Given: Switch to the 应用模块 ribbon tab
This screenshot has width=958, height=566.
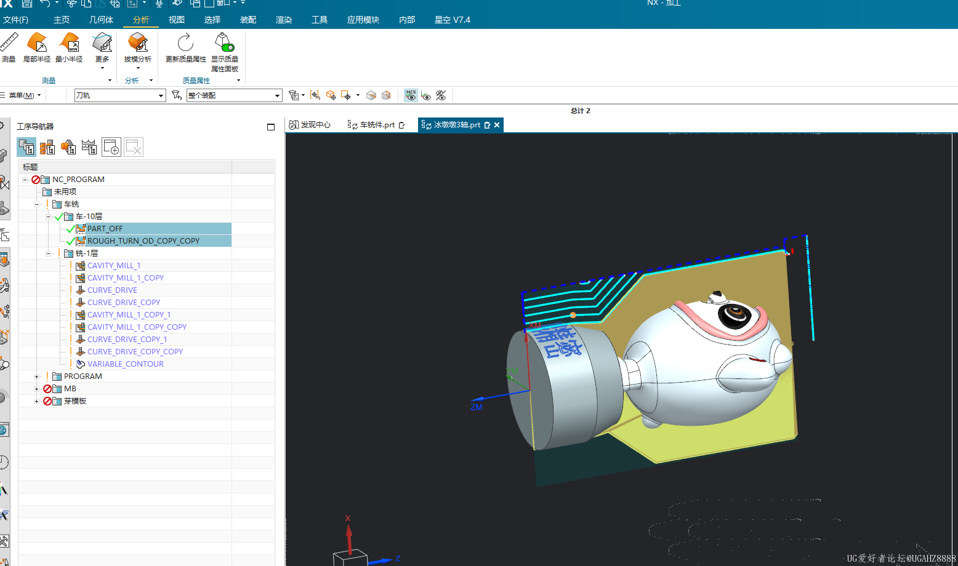Looking at the screenshot, I should (x=363, y=20).
